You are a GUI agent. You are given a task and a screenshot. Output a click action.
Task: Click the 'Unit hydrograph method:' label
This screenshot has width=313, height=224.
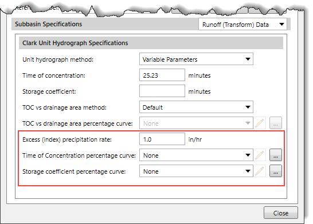point(58,59)
